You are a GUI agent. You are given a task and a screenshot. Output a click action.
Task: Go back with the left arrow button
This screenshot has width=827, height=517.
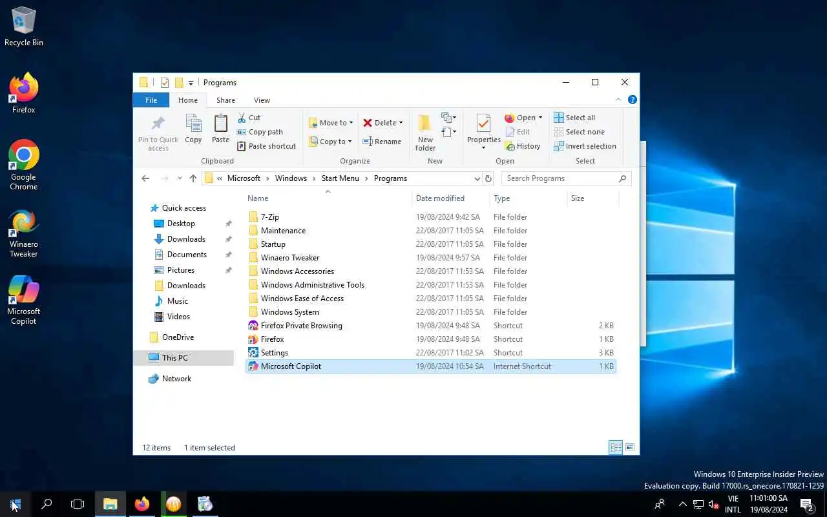pos(145,178)
